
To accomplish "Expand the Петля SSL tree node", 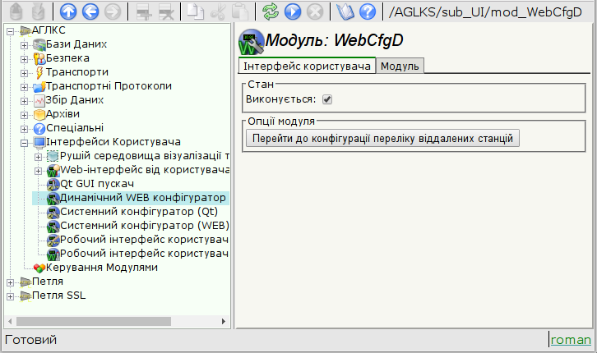I will pos(10,296).
